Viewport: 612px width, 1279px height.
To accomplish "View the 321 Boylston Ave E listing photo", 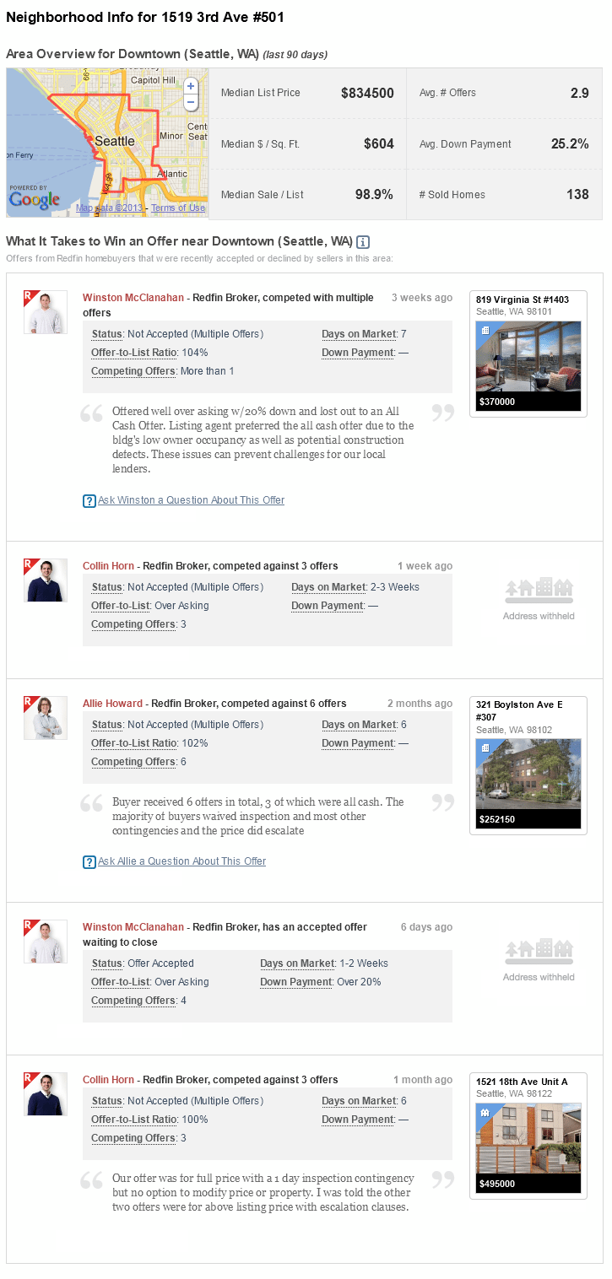I will [x=528, y=774].
